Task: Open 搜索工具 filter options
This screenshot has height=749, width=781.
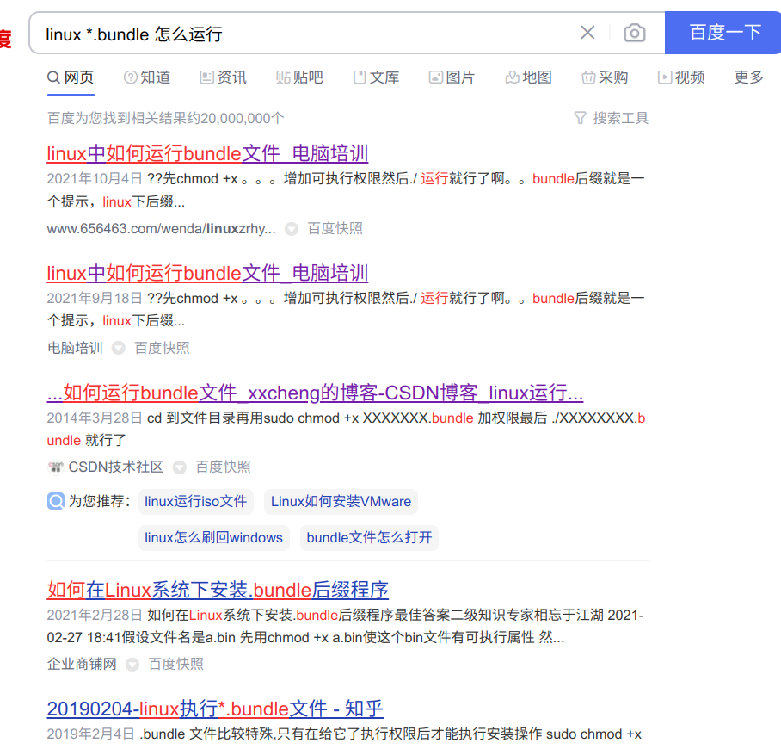Action: [612, 118]
